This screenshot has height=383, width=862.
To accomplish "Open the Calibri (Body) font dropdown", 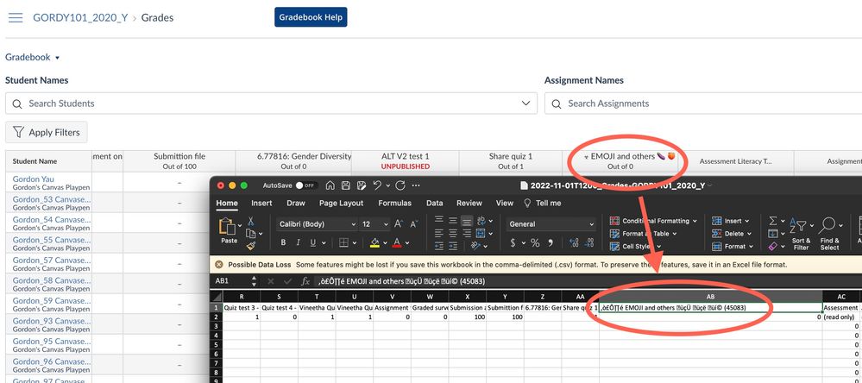I will pyautogui.click(x=313, y=223).
